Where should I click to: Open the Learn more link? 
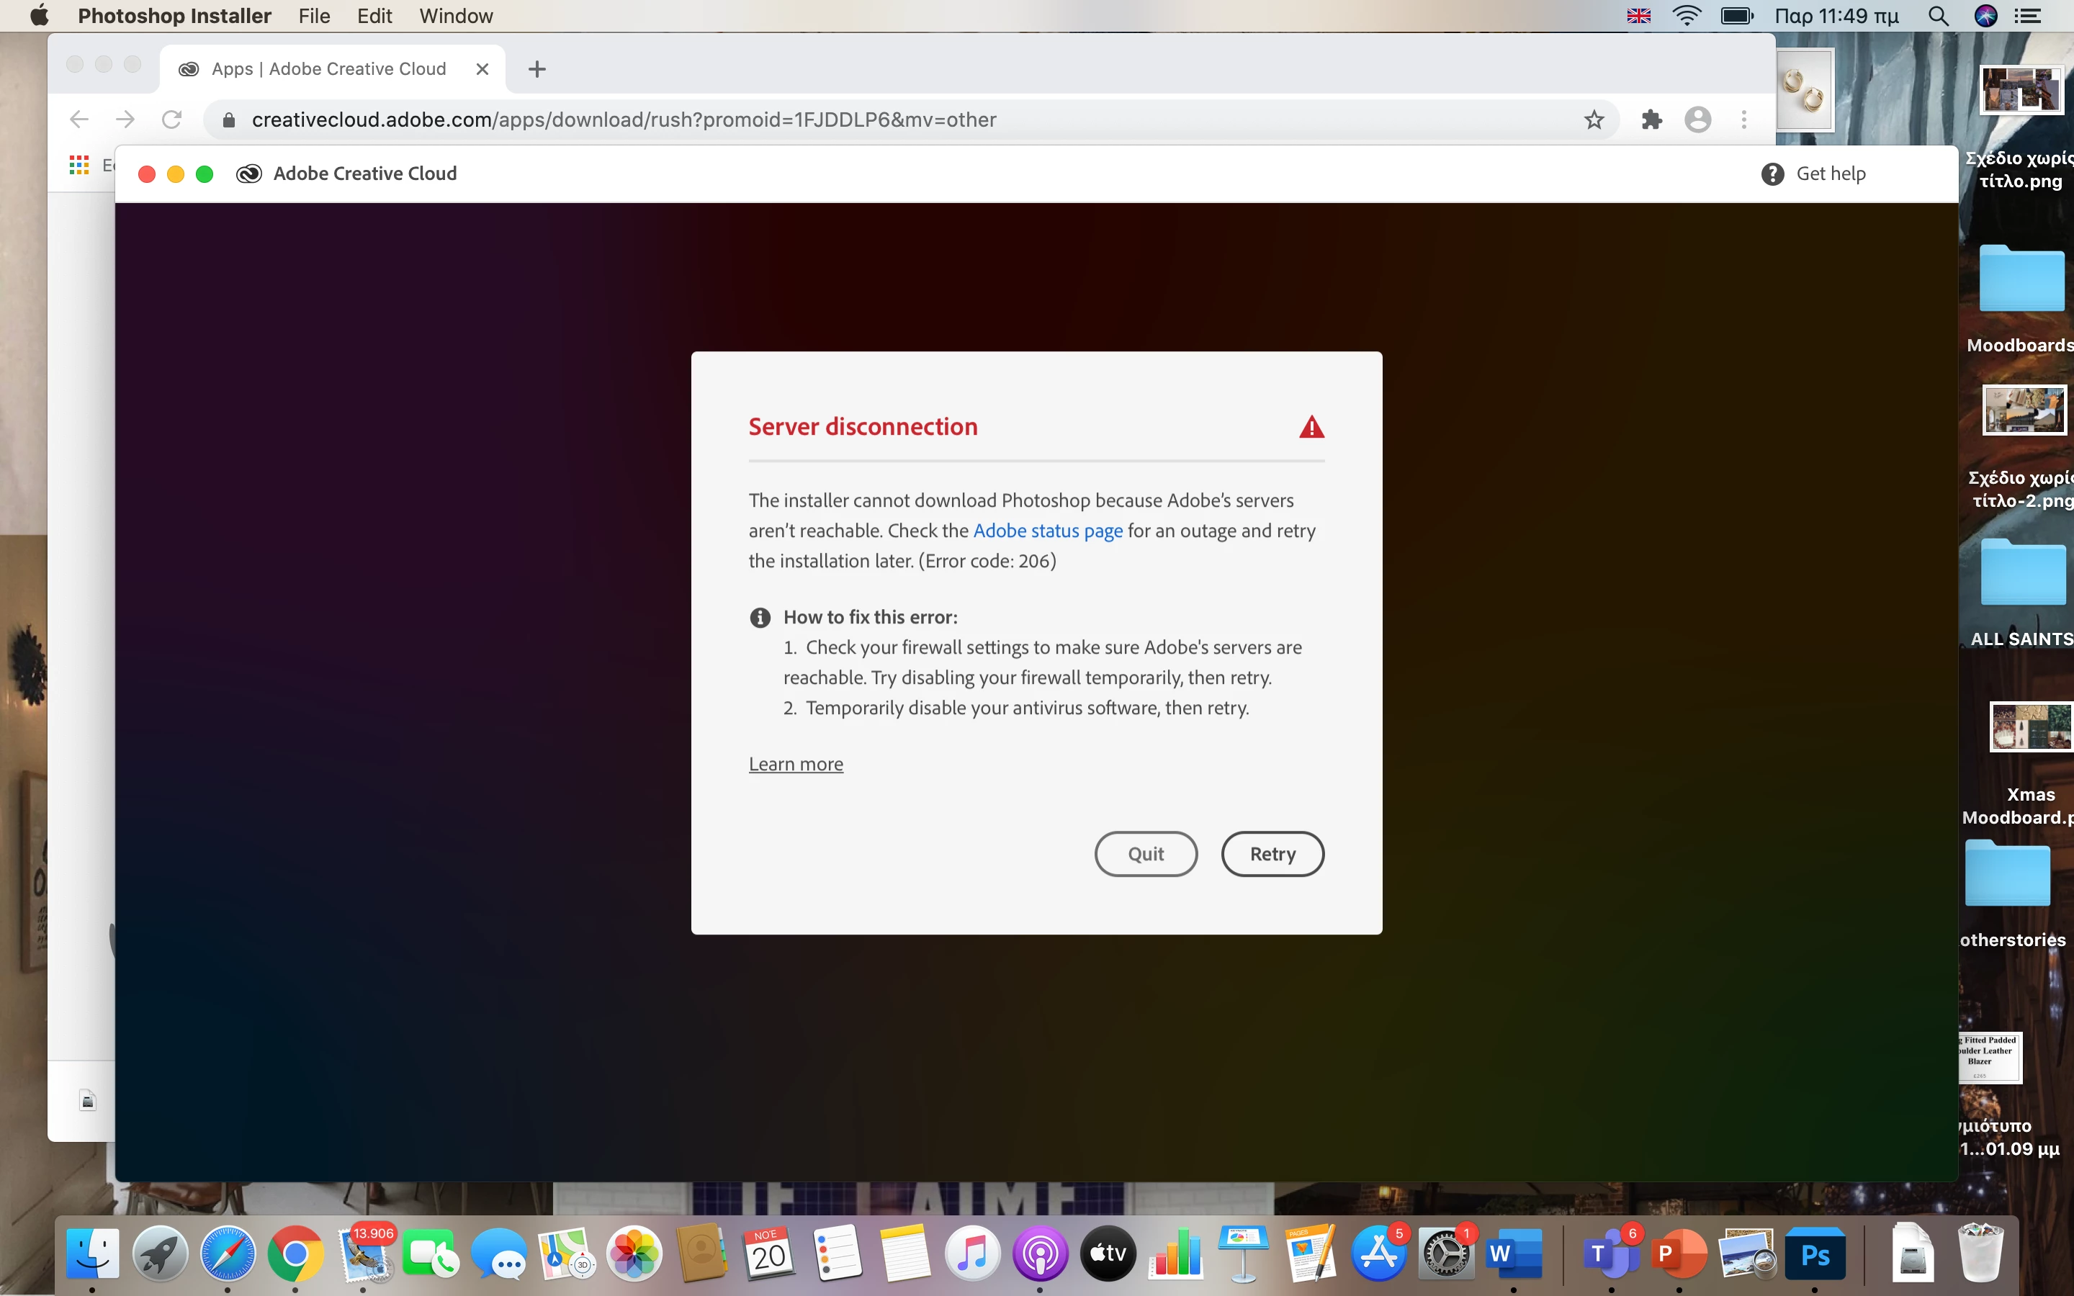795,764
